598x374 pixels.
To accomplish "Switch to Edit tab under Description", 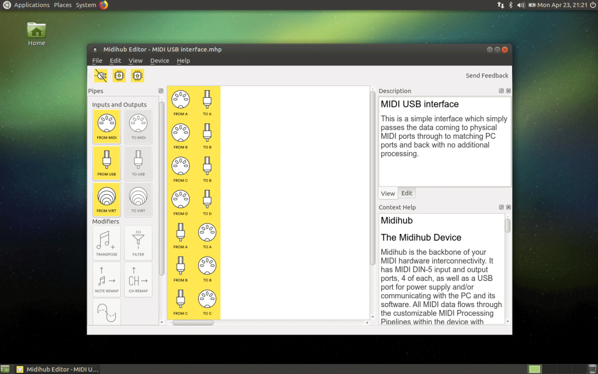I will (x=407, y=193).
